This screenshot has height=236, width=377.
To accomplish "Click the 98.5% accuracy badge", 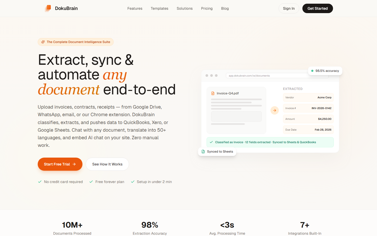I will pyautogui.click(x=325, y=71).
